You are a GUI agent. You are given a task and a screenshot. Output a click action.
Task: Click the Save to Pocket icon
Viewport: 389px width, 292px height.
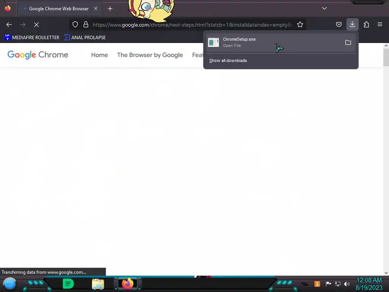[338, 24]
